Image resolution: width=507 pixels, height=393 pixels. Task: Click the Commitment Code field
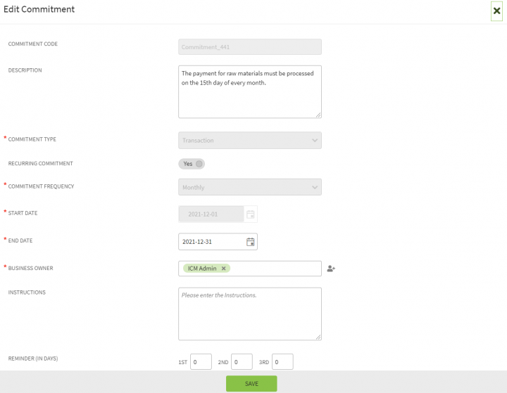pyautogui.click(x=250, y=47)
